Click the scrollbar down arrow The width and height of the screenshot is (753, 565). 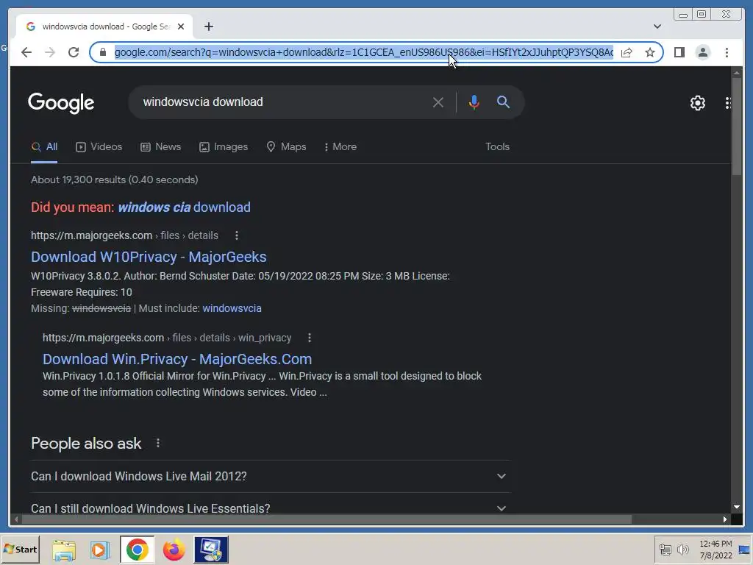(737, 507)
